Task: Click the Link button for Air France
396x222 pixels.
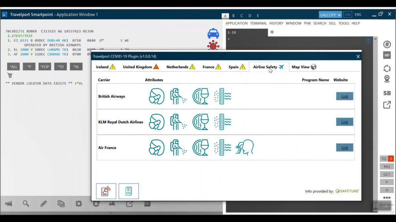Action: coord(345,147)
